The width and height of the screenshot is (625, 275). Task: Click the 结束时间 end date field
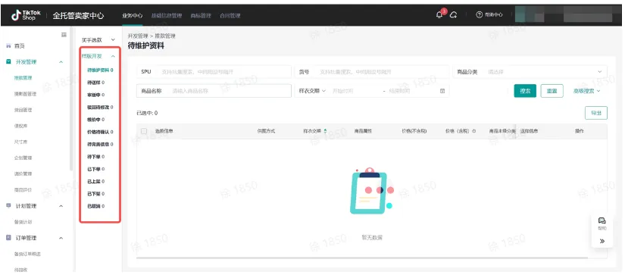pyautogui.click(x=411, y=91)
